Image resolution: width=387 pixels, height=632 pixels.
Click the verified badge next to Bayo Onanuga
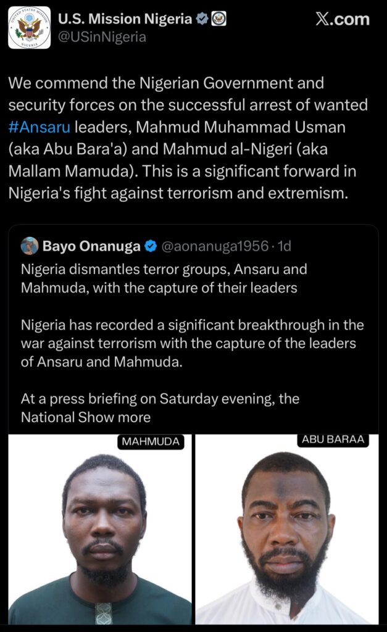point(150,247)
